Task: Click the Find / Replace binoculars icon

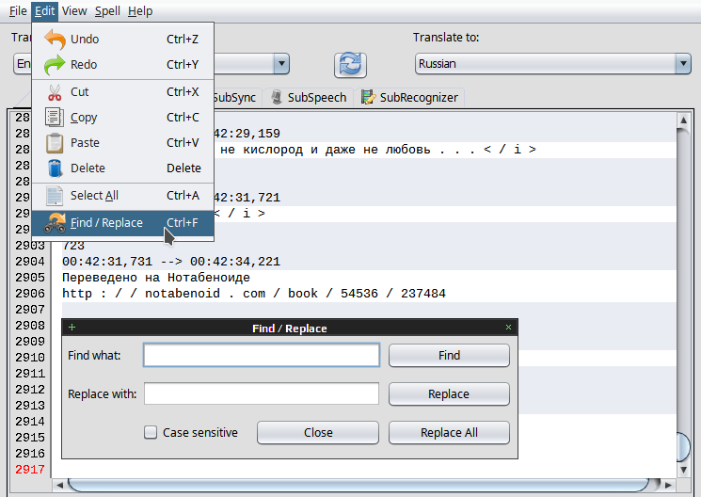Action: pyautogui.click(x=55, y=223)
